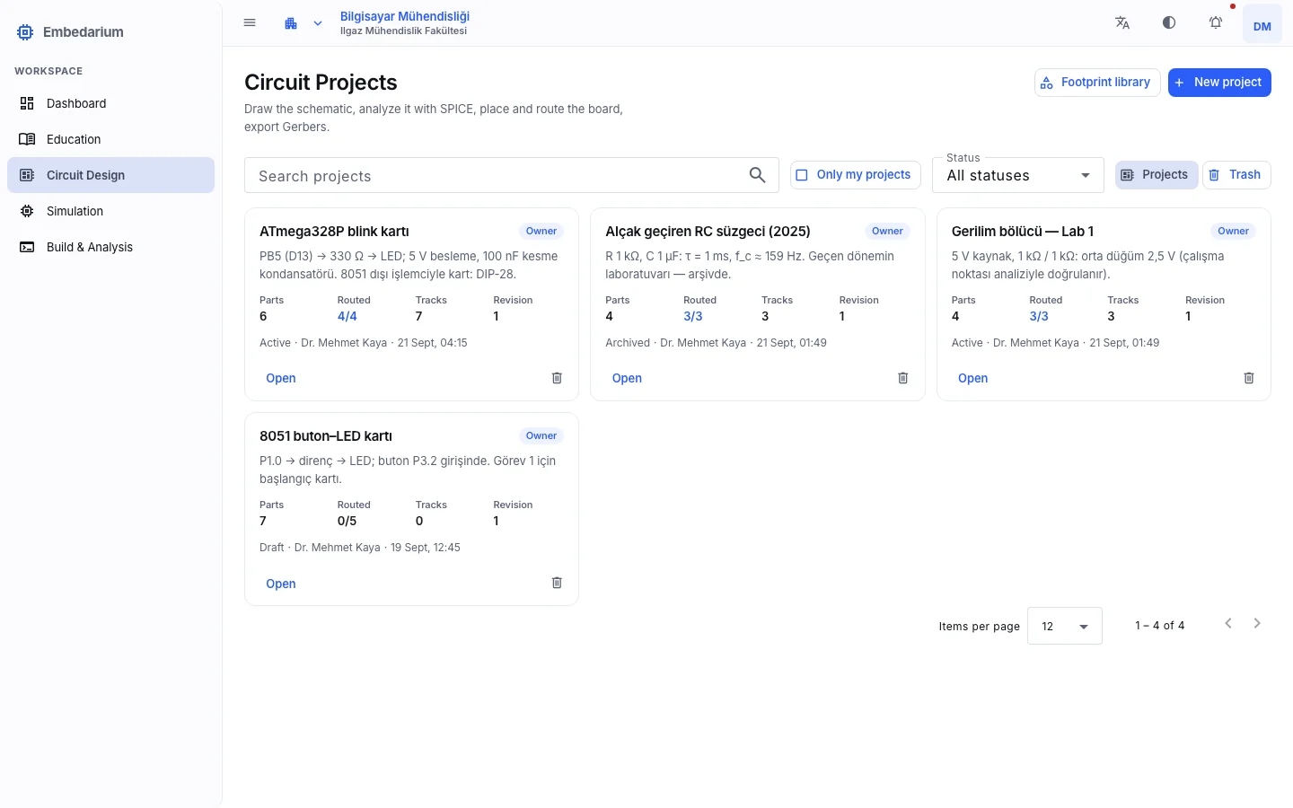Click the ATmega328P blink kartı title

click(334, 231)
